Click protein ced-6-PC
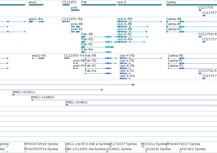 [127, 71]
